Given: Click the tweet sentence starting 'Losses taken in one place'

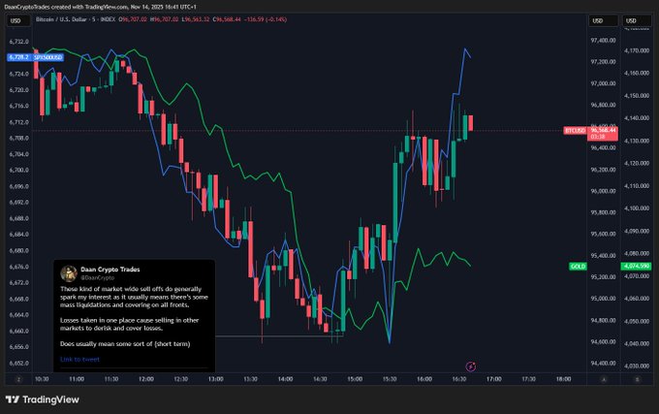Looking at the screenshot, I should point(130,324).
